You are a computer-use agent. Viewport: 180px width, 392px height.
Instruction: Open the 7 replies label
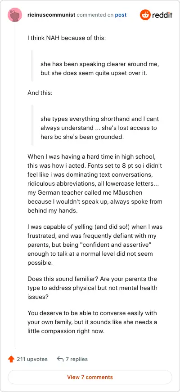click(x=76, y=359)
